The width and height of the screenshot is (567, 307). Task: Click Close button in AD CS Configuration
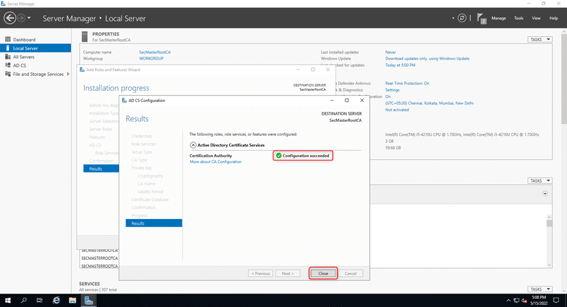pyautogui.click(x=323, y=273)
